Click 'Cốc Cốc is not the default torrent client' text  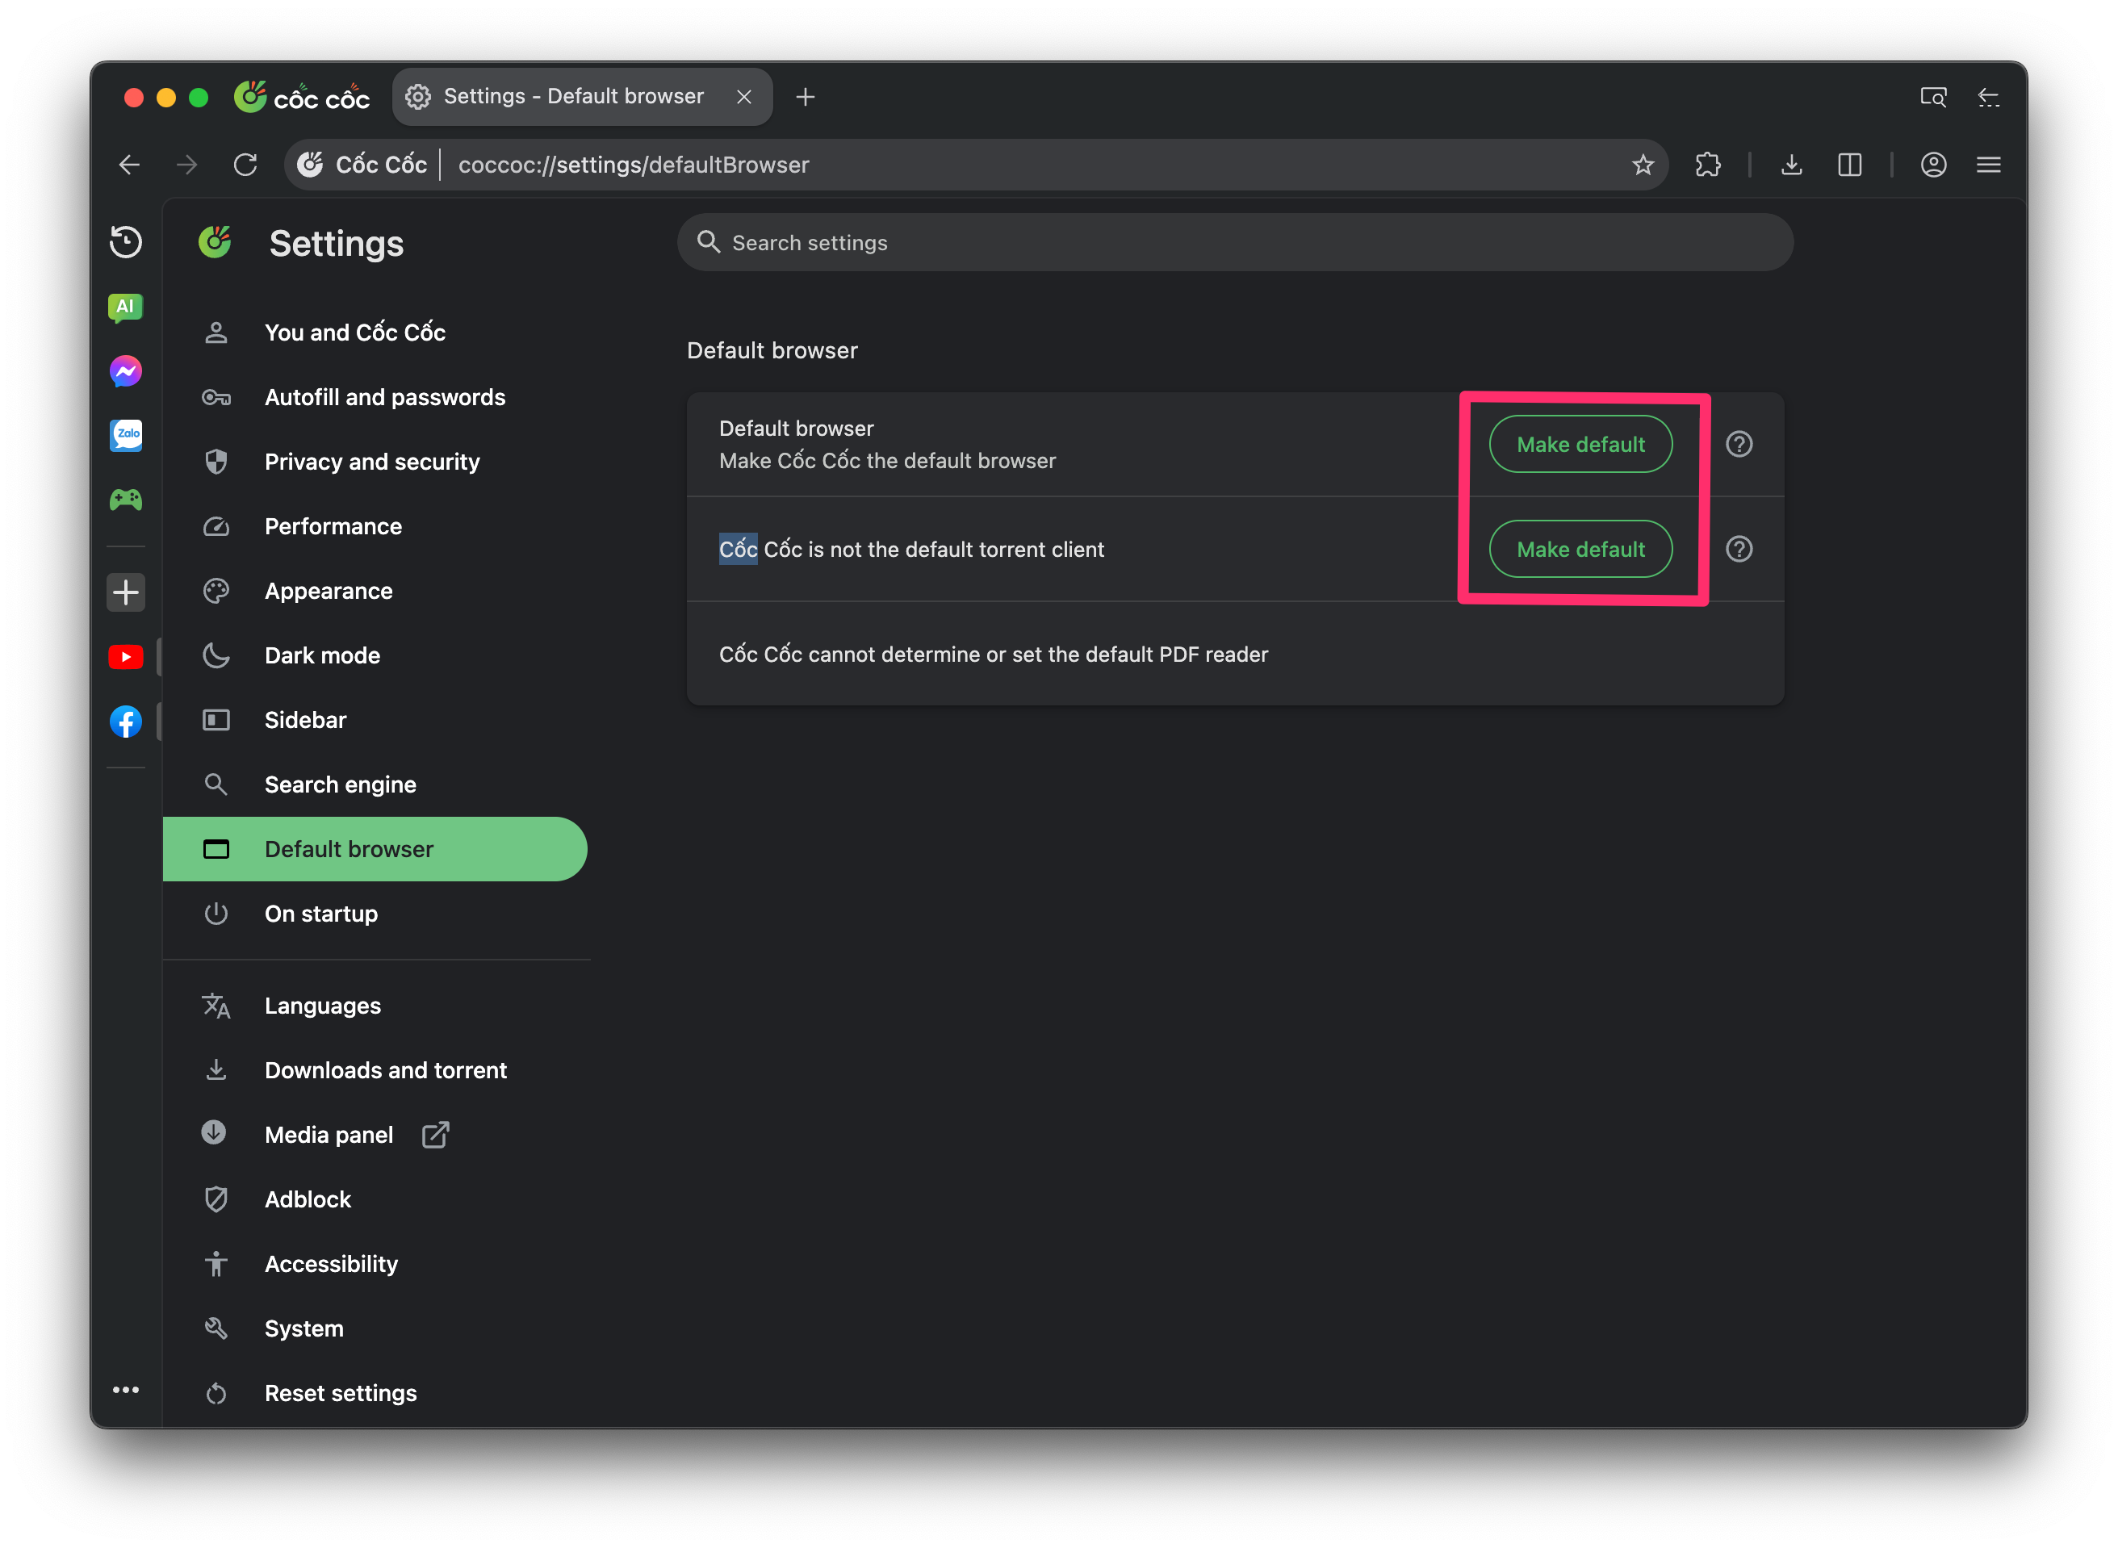[911, 549]
